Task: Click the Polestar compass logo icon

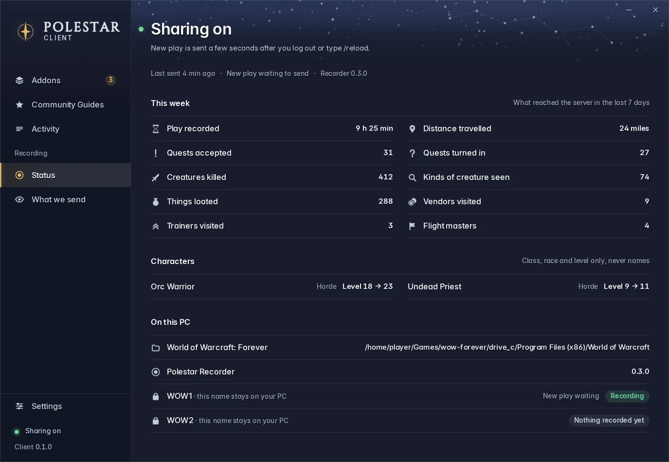Action: pos(25,32)
